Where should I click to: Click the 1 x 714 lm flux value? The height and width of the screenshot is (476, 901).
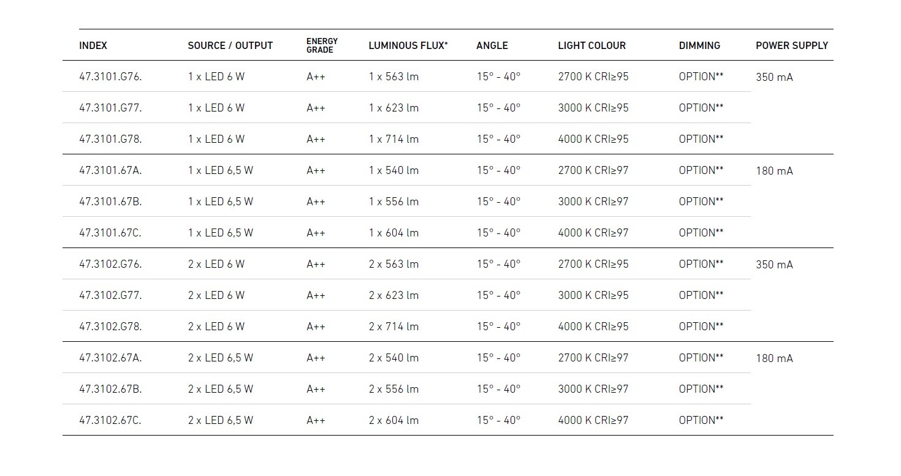tap(393, 139)
